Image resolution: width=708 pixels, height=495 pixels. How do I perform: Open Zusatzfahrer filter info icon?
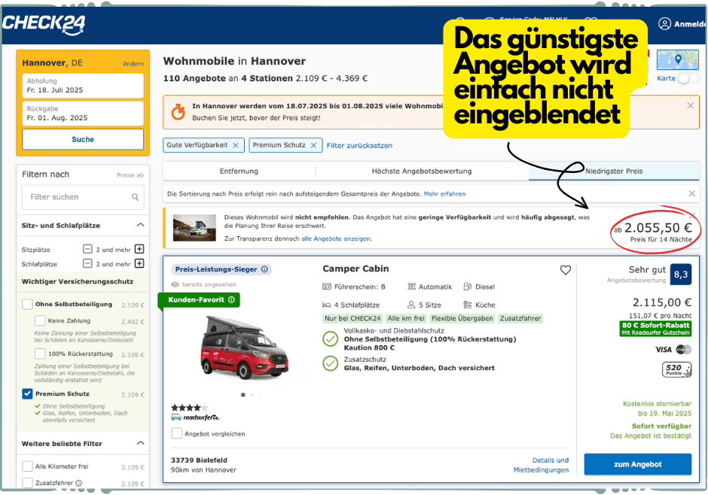pyautogui.click(x=78, y=483)
